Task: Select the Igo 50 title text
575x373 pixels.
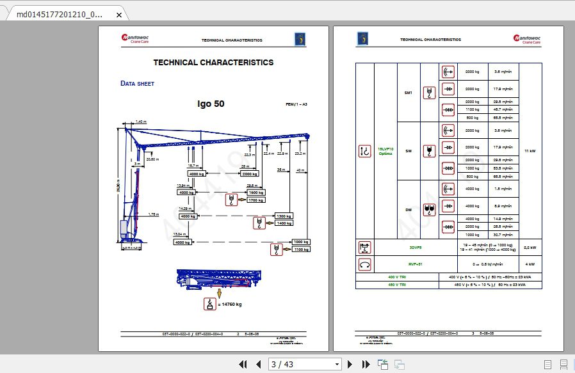Action: (210, 104)
